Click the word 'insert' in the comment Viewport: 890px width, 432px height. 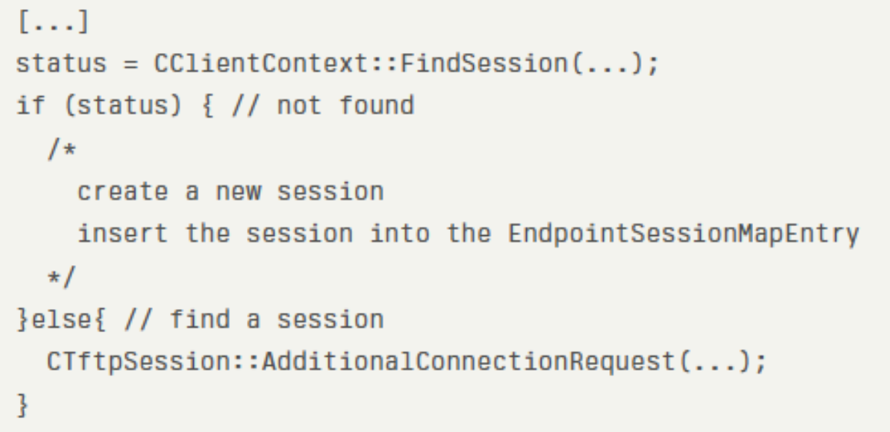tap(122, 234)
